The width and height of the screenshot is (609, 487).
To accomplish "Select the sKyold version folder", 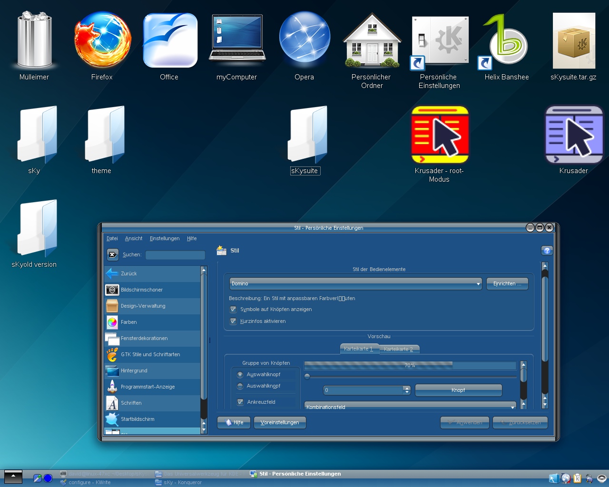I will (x=37, y=227).
